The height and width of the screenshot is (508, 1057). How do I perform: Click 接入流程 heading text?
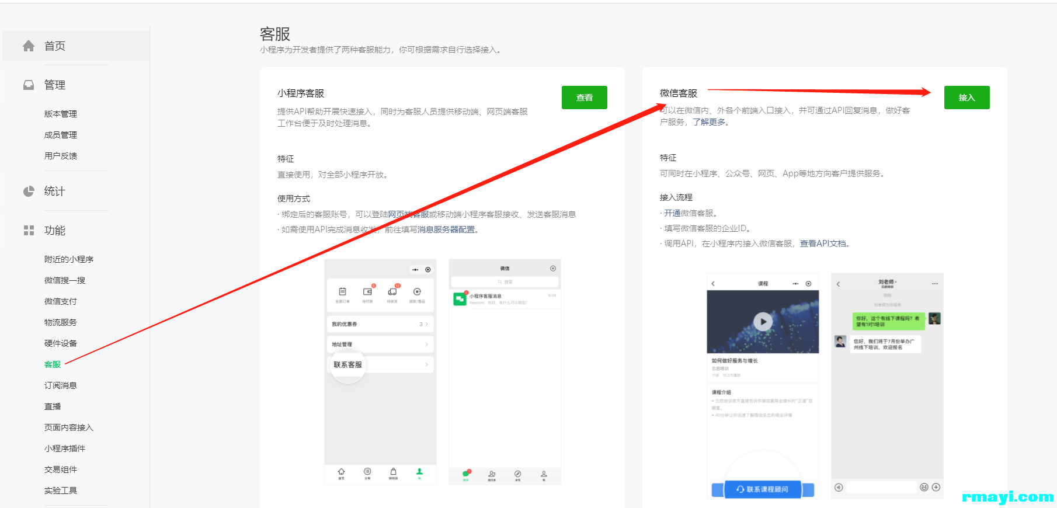point(676,198)
